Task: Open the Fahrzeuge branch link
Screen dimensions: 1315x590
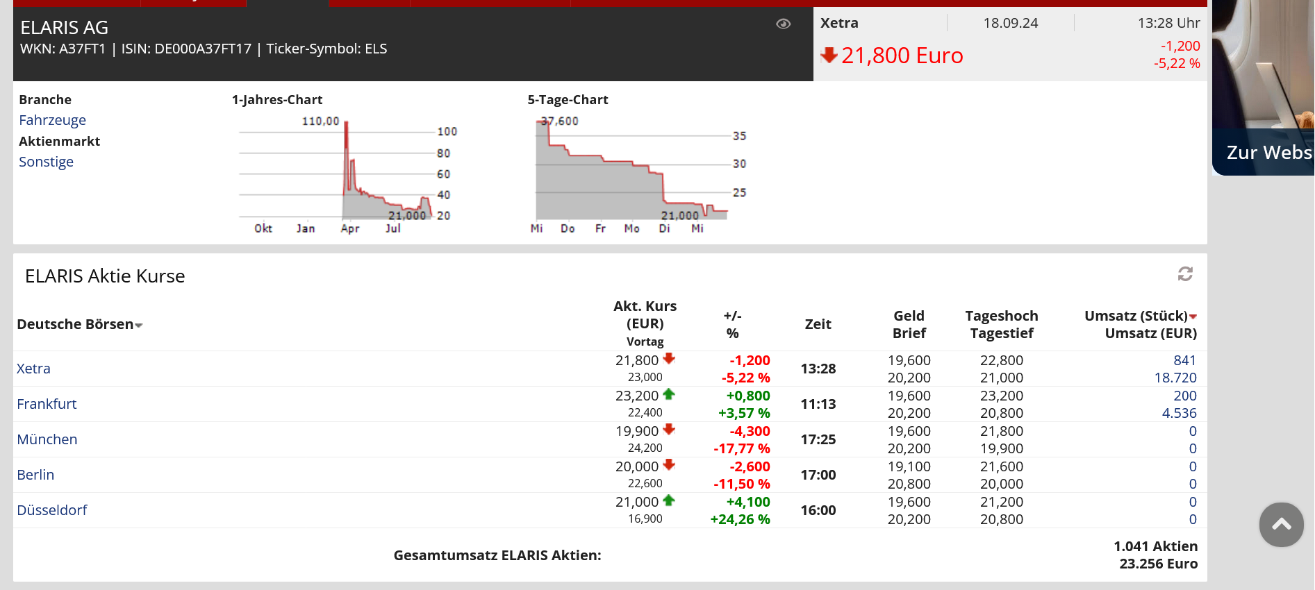Action: 52,120
